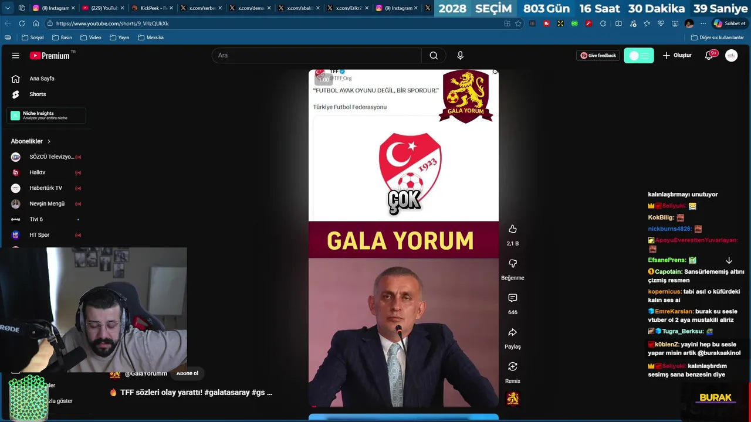Share the Short via Paylaş
751x422 pixels.
tap(513, 332)
